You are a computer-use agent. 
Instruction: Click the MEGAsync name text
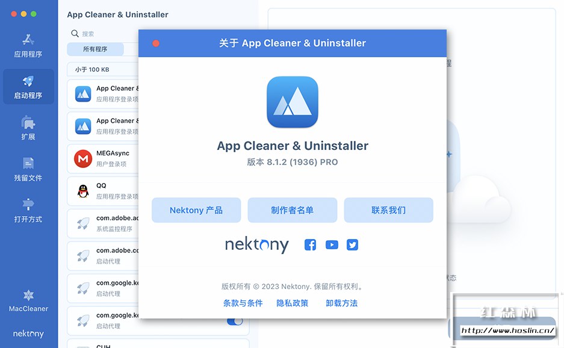coord(113,154)
